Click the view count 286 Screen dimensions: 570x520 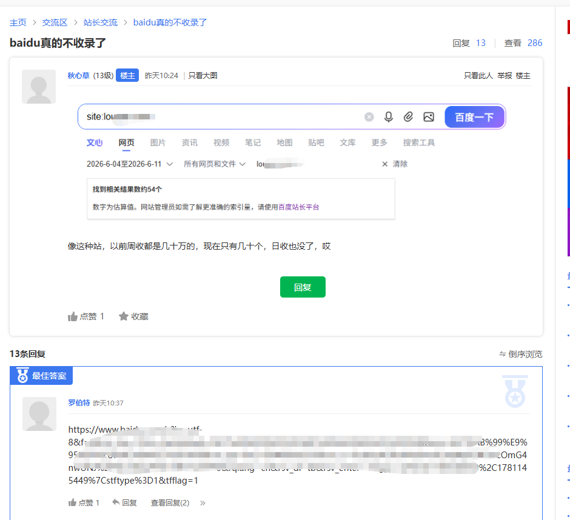point(535,43)
